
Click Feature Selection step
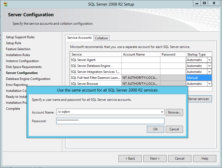point(18,49)
